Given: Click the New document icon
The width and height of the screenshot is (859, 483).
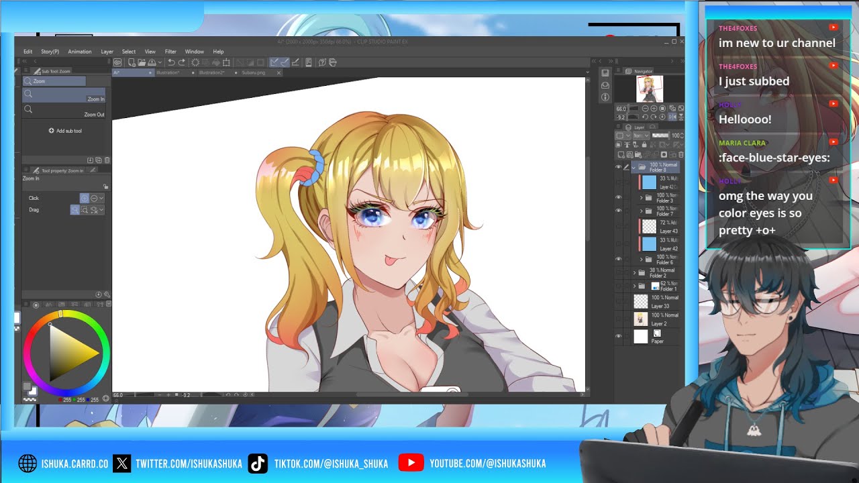Looking at the screenshot, I should click(x=132, y=62).
